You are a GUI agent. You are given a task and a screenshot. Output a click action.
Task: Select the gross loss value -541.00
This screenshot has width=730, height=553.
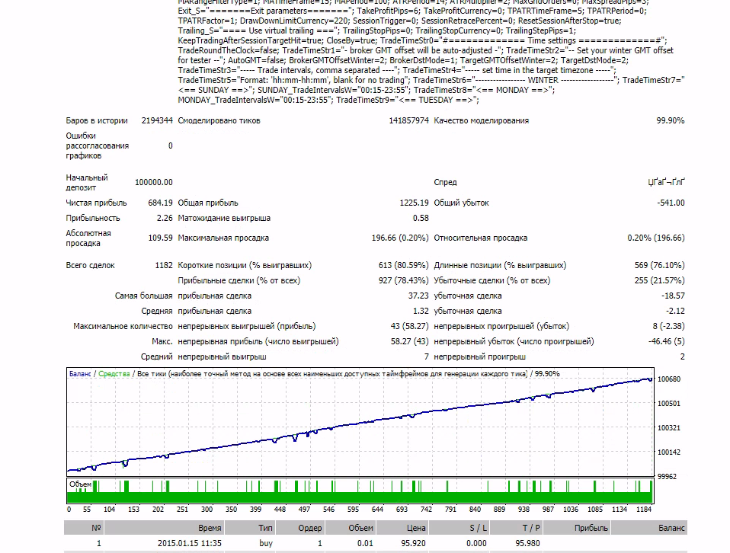pos(671,203)
